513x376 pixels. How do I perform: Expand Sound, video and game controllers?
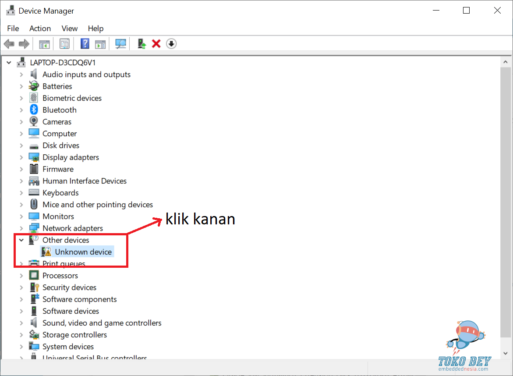(x=21, y=323)
